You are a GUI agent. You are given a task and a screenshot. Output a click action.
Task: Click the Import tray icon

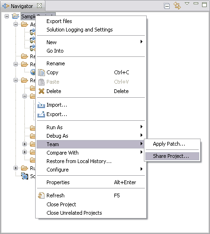click(x=41, y=105)
